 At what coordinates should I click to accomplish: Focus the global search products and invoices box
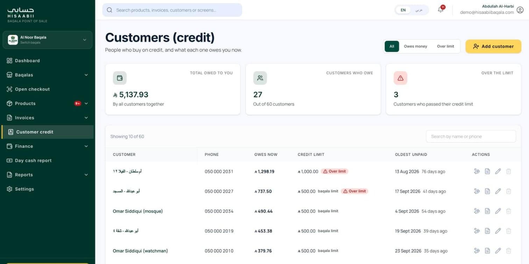(172, 10)
